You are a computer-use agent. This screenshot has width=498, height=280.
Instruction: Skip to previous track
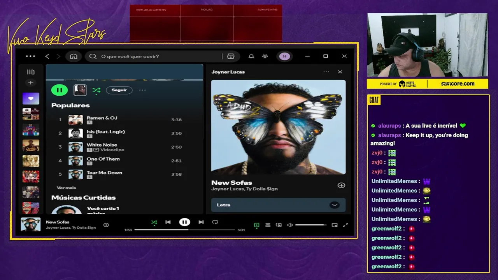(168, 222)
